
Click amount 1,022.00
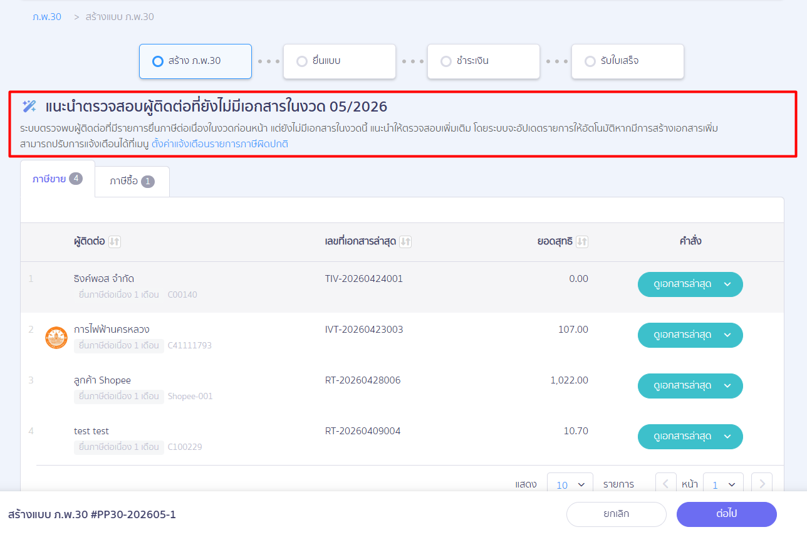point(570,380)
